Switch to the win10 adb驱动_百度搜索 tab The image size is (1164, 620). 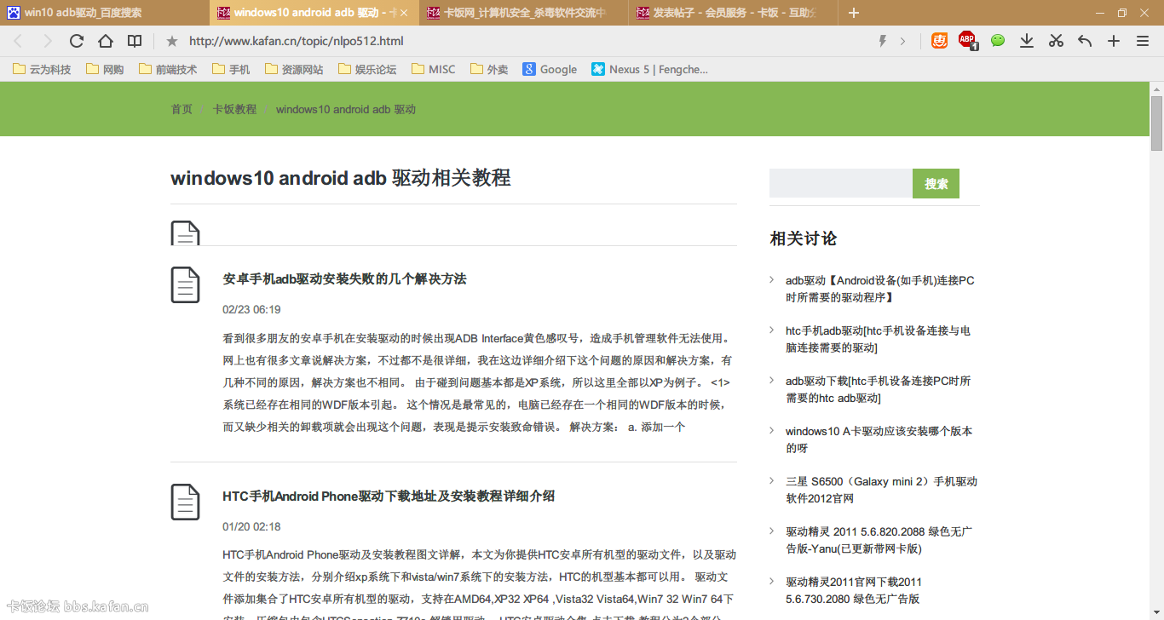(105, 13)
